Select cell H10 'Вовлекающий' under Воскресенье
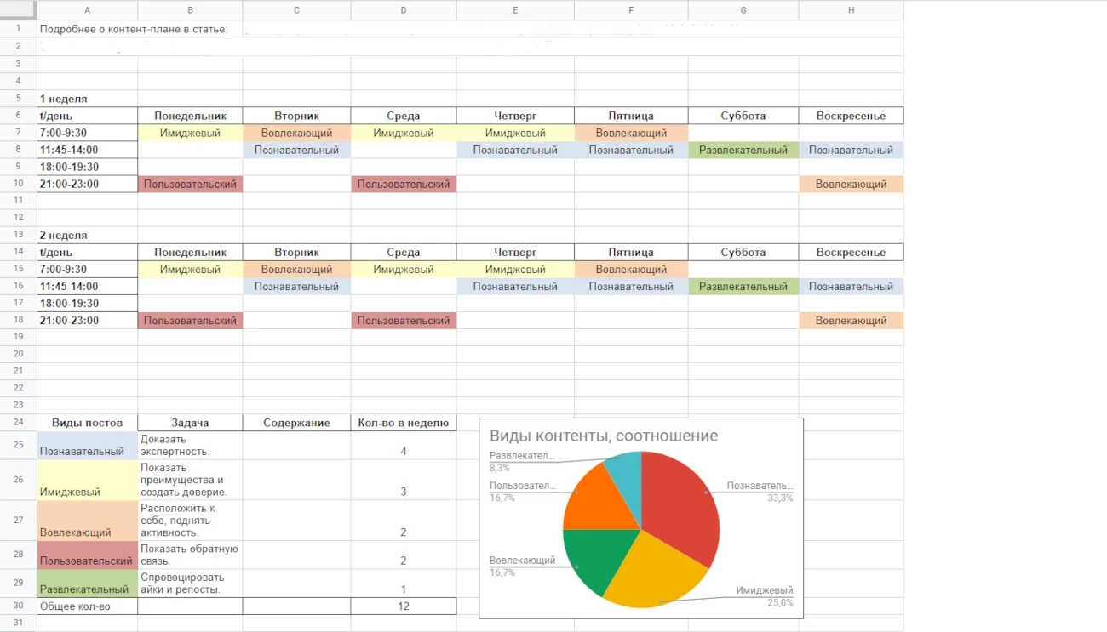 pos(851,184)
